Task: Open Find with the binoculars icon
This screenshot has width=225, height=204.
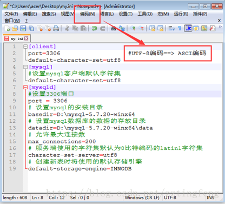Action: tap(114, 28)
